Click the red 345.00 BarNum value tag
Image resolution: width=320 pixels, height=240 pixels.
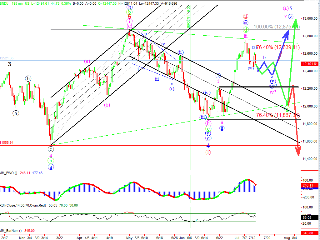(310, 233)
